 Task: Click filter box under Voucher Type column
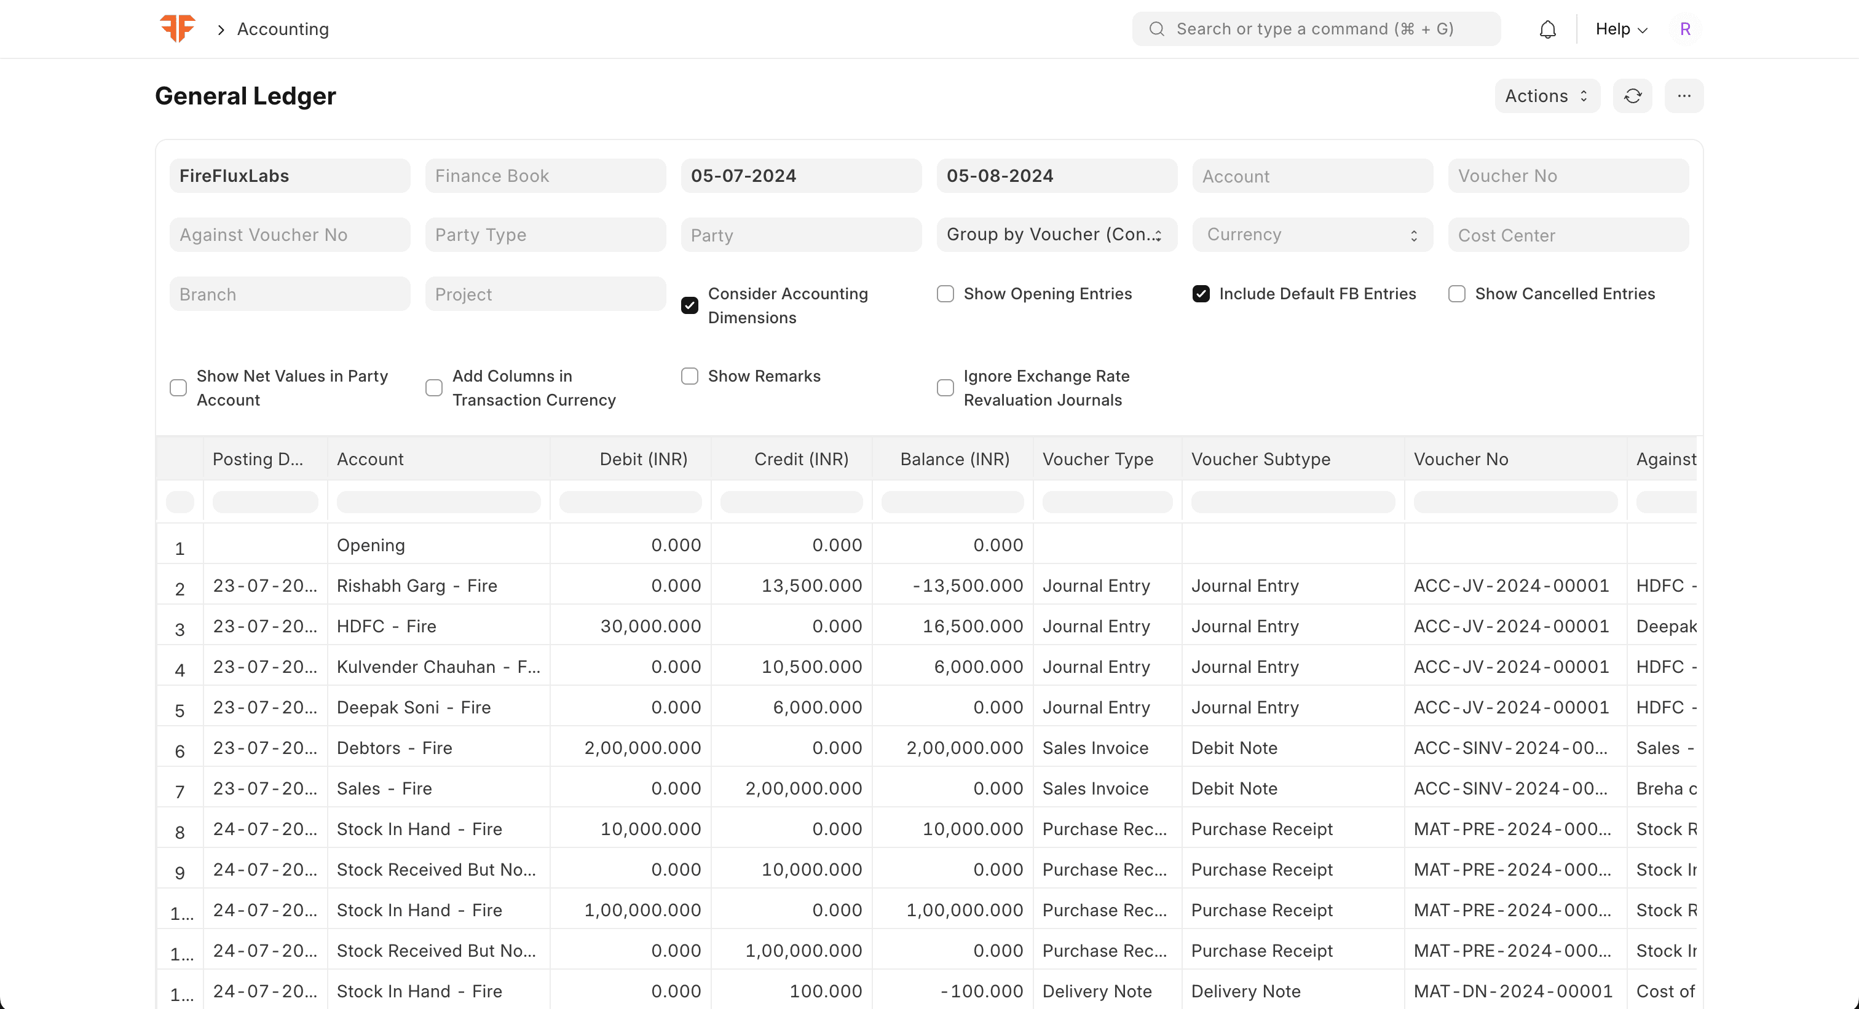tap(1107, 502)
